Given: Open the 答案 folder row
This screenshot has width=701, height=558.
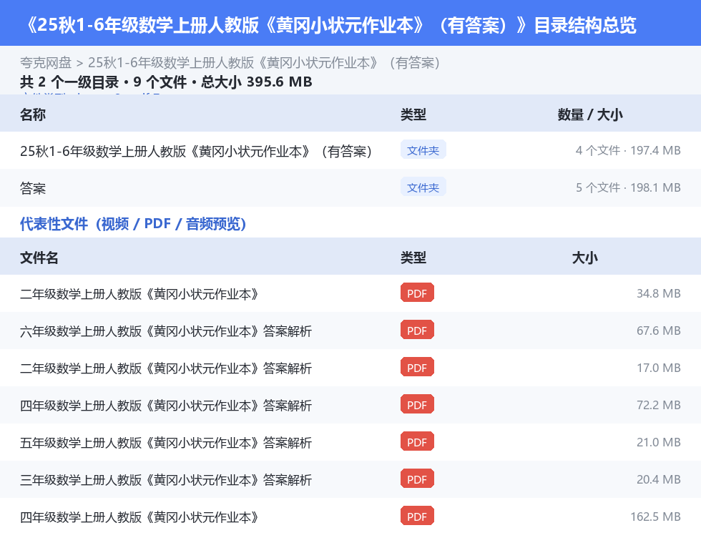Looking at the screenshot, I should pos(350,187).
